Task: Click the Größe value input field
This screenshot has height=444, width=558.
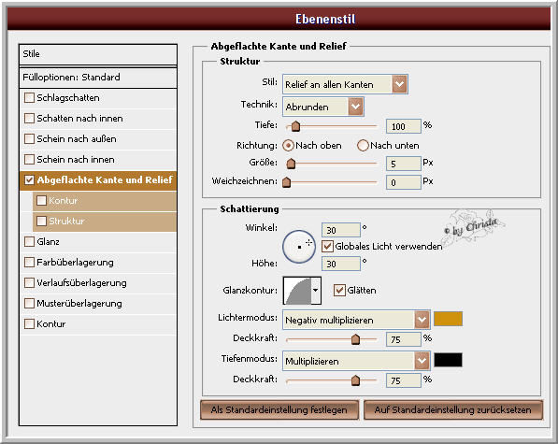Action: coord(404,164)
